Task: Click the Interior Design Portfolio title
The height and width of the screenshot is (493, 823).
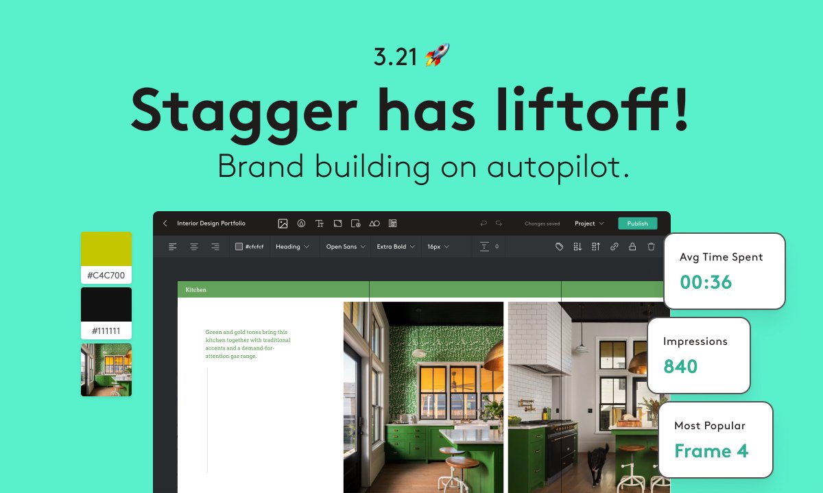Action: (x=211, y=224)
